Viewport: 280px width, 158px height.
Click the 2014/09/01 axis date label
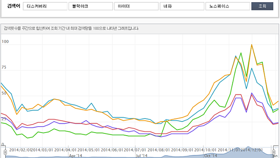click(182, 150)
